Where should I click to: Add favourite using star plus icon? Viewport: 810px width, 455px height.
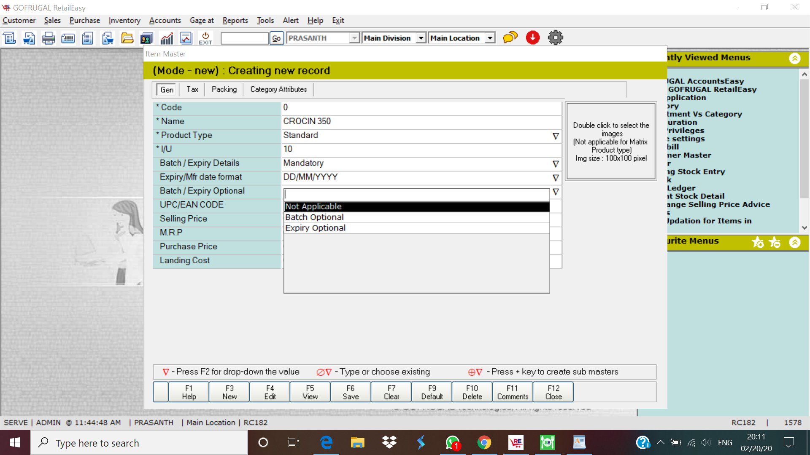(x=758, y=242)
